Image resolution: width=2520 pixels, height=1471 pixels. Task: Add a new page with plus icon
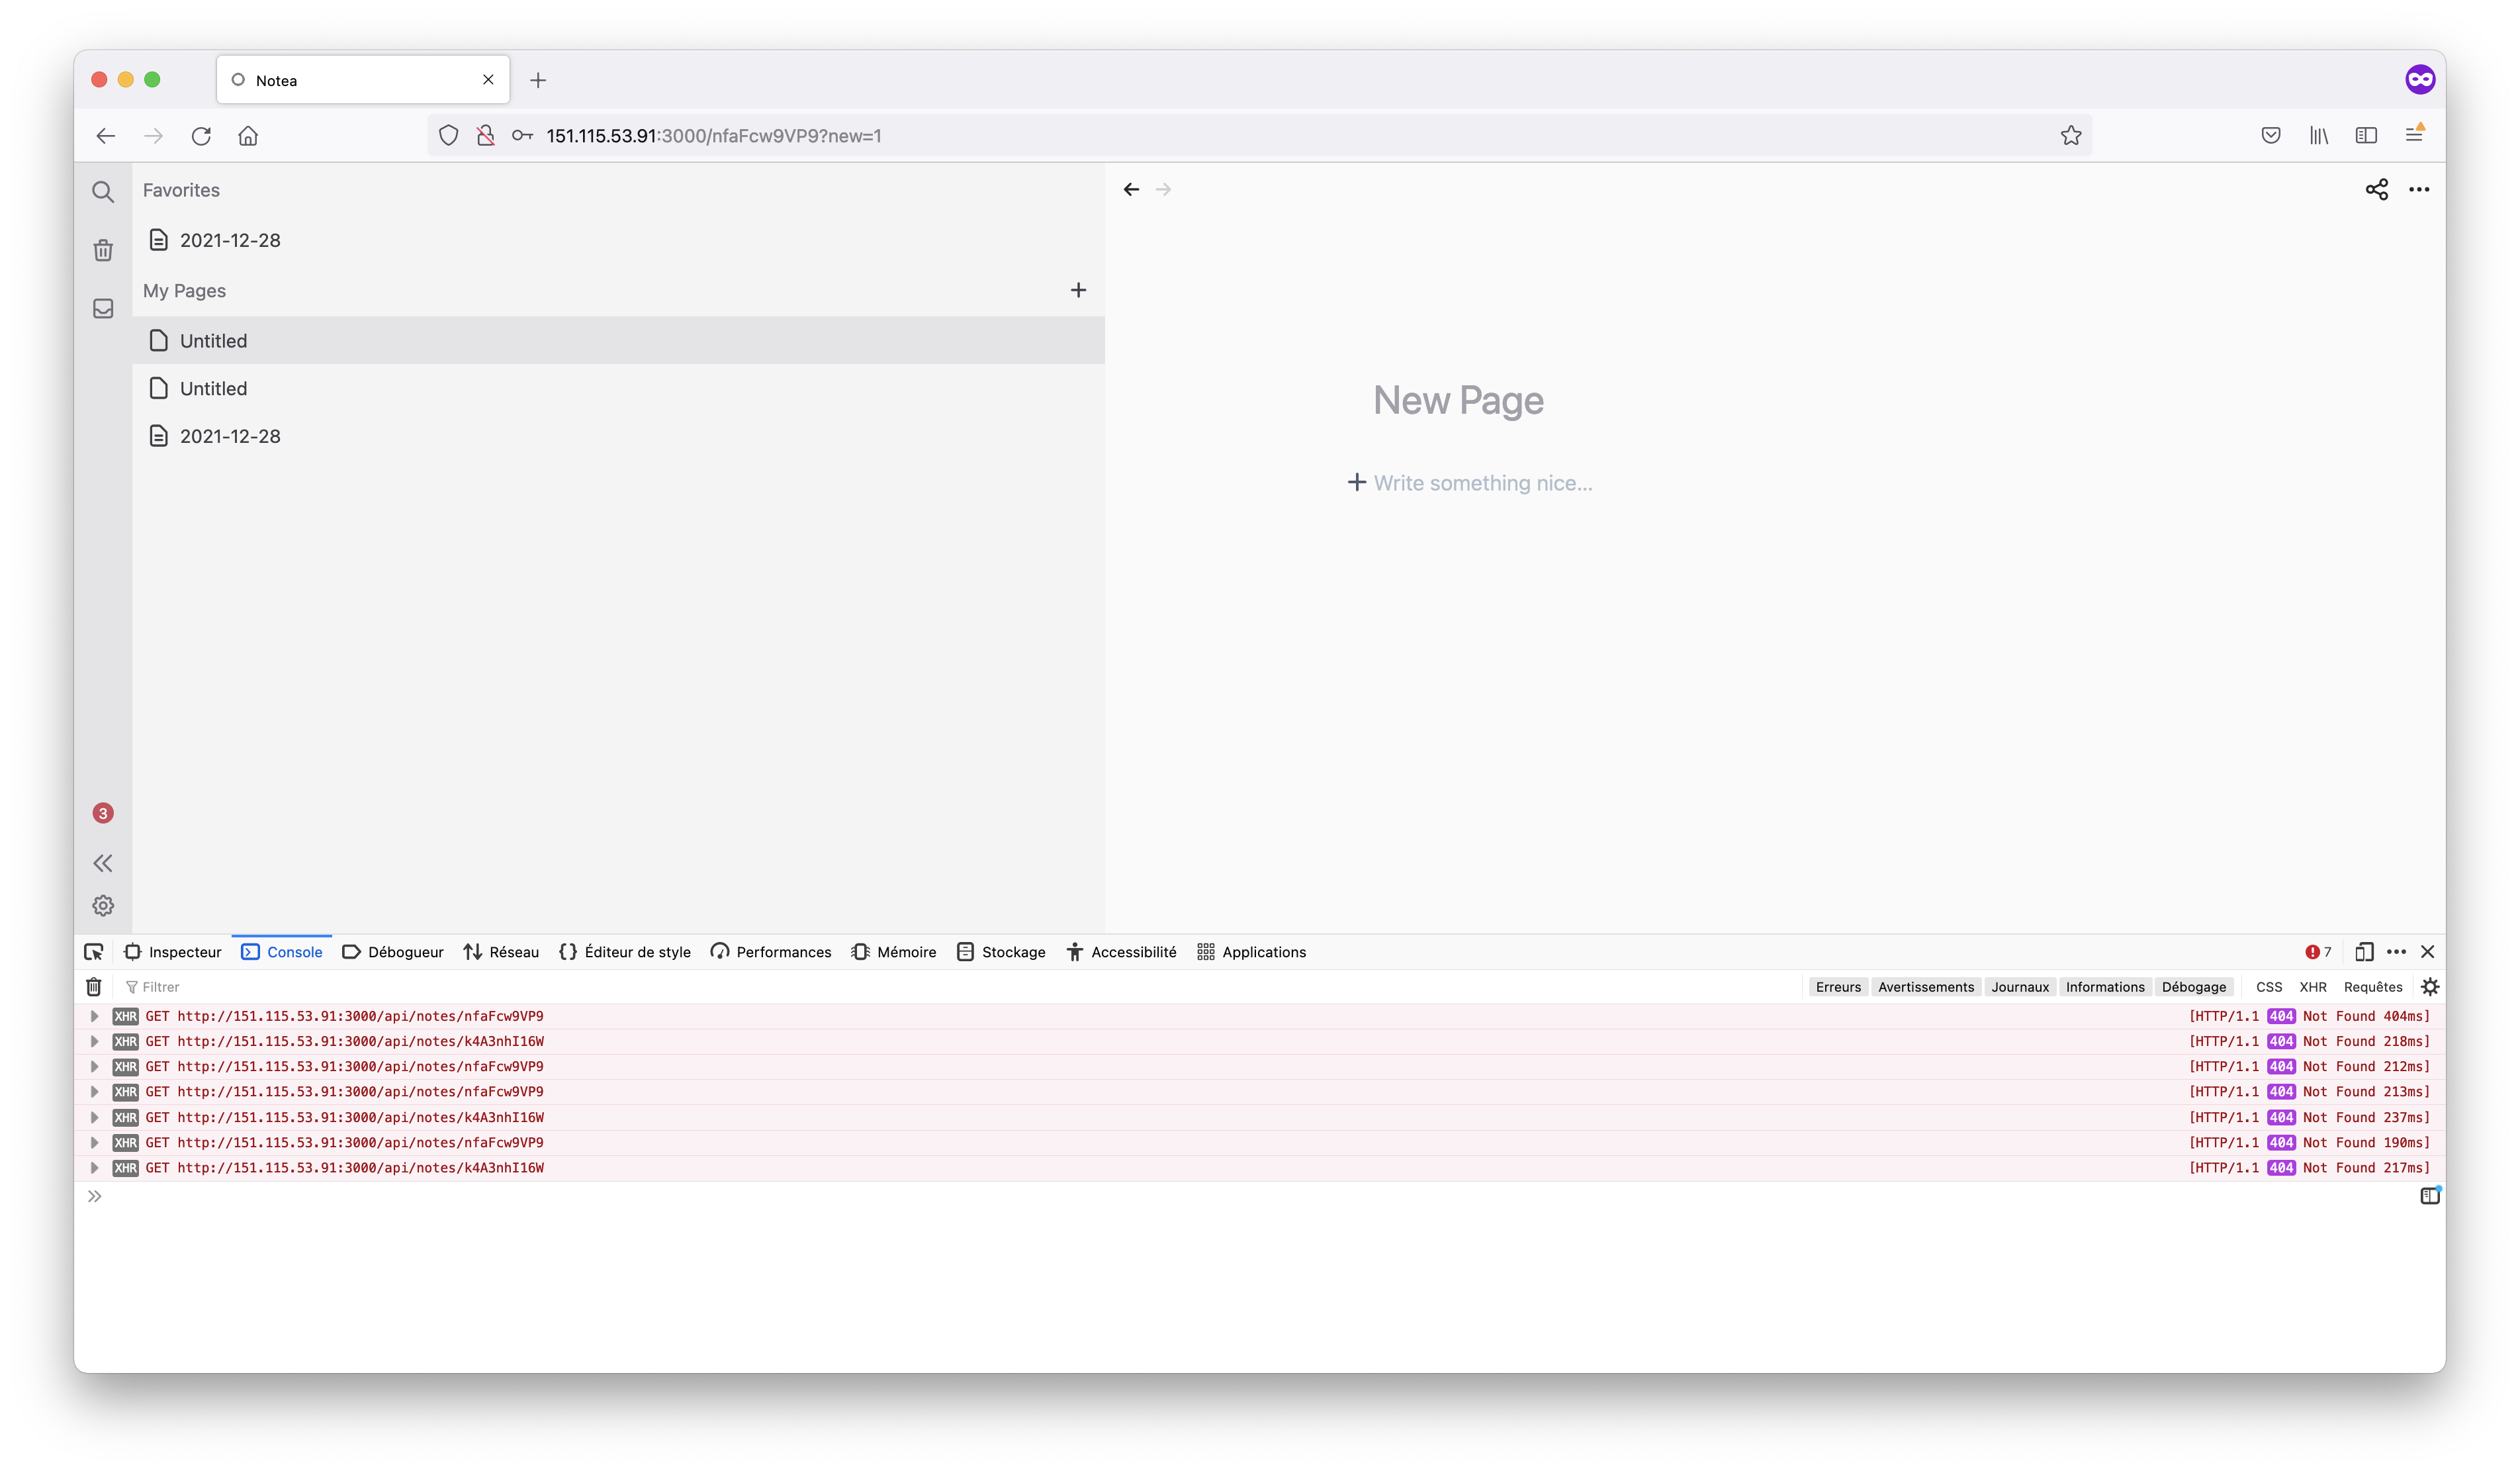[1078, 290]
